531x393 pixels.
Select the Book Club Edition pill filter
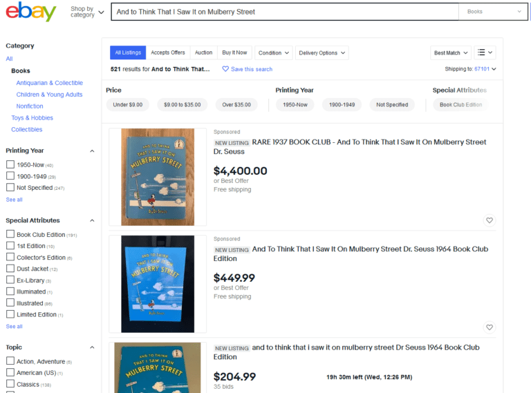[460, 105]
